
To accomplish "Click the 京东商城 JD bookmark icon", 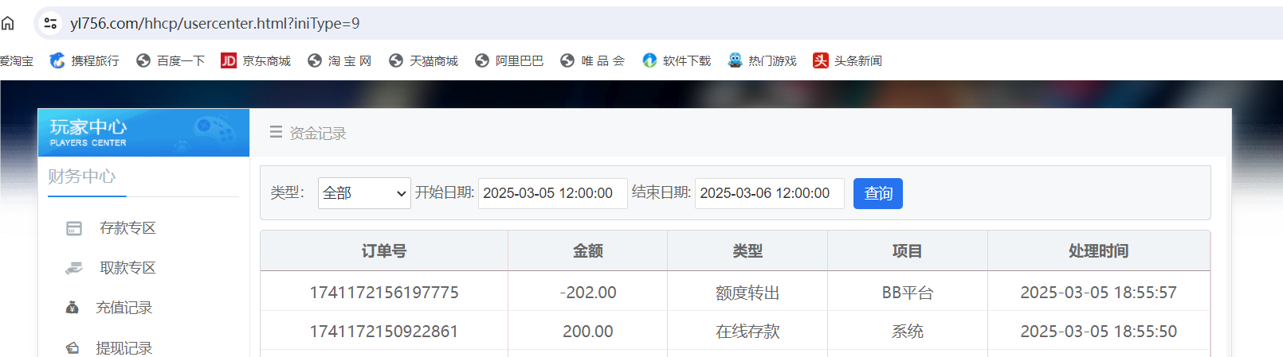I will pyautogui.click(x=229, y=60).
